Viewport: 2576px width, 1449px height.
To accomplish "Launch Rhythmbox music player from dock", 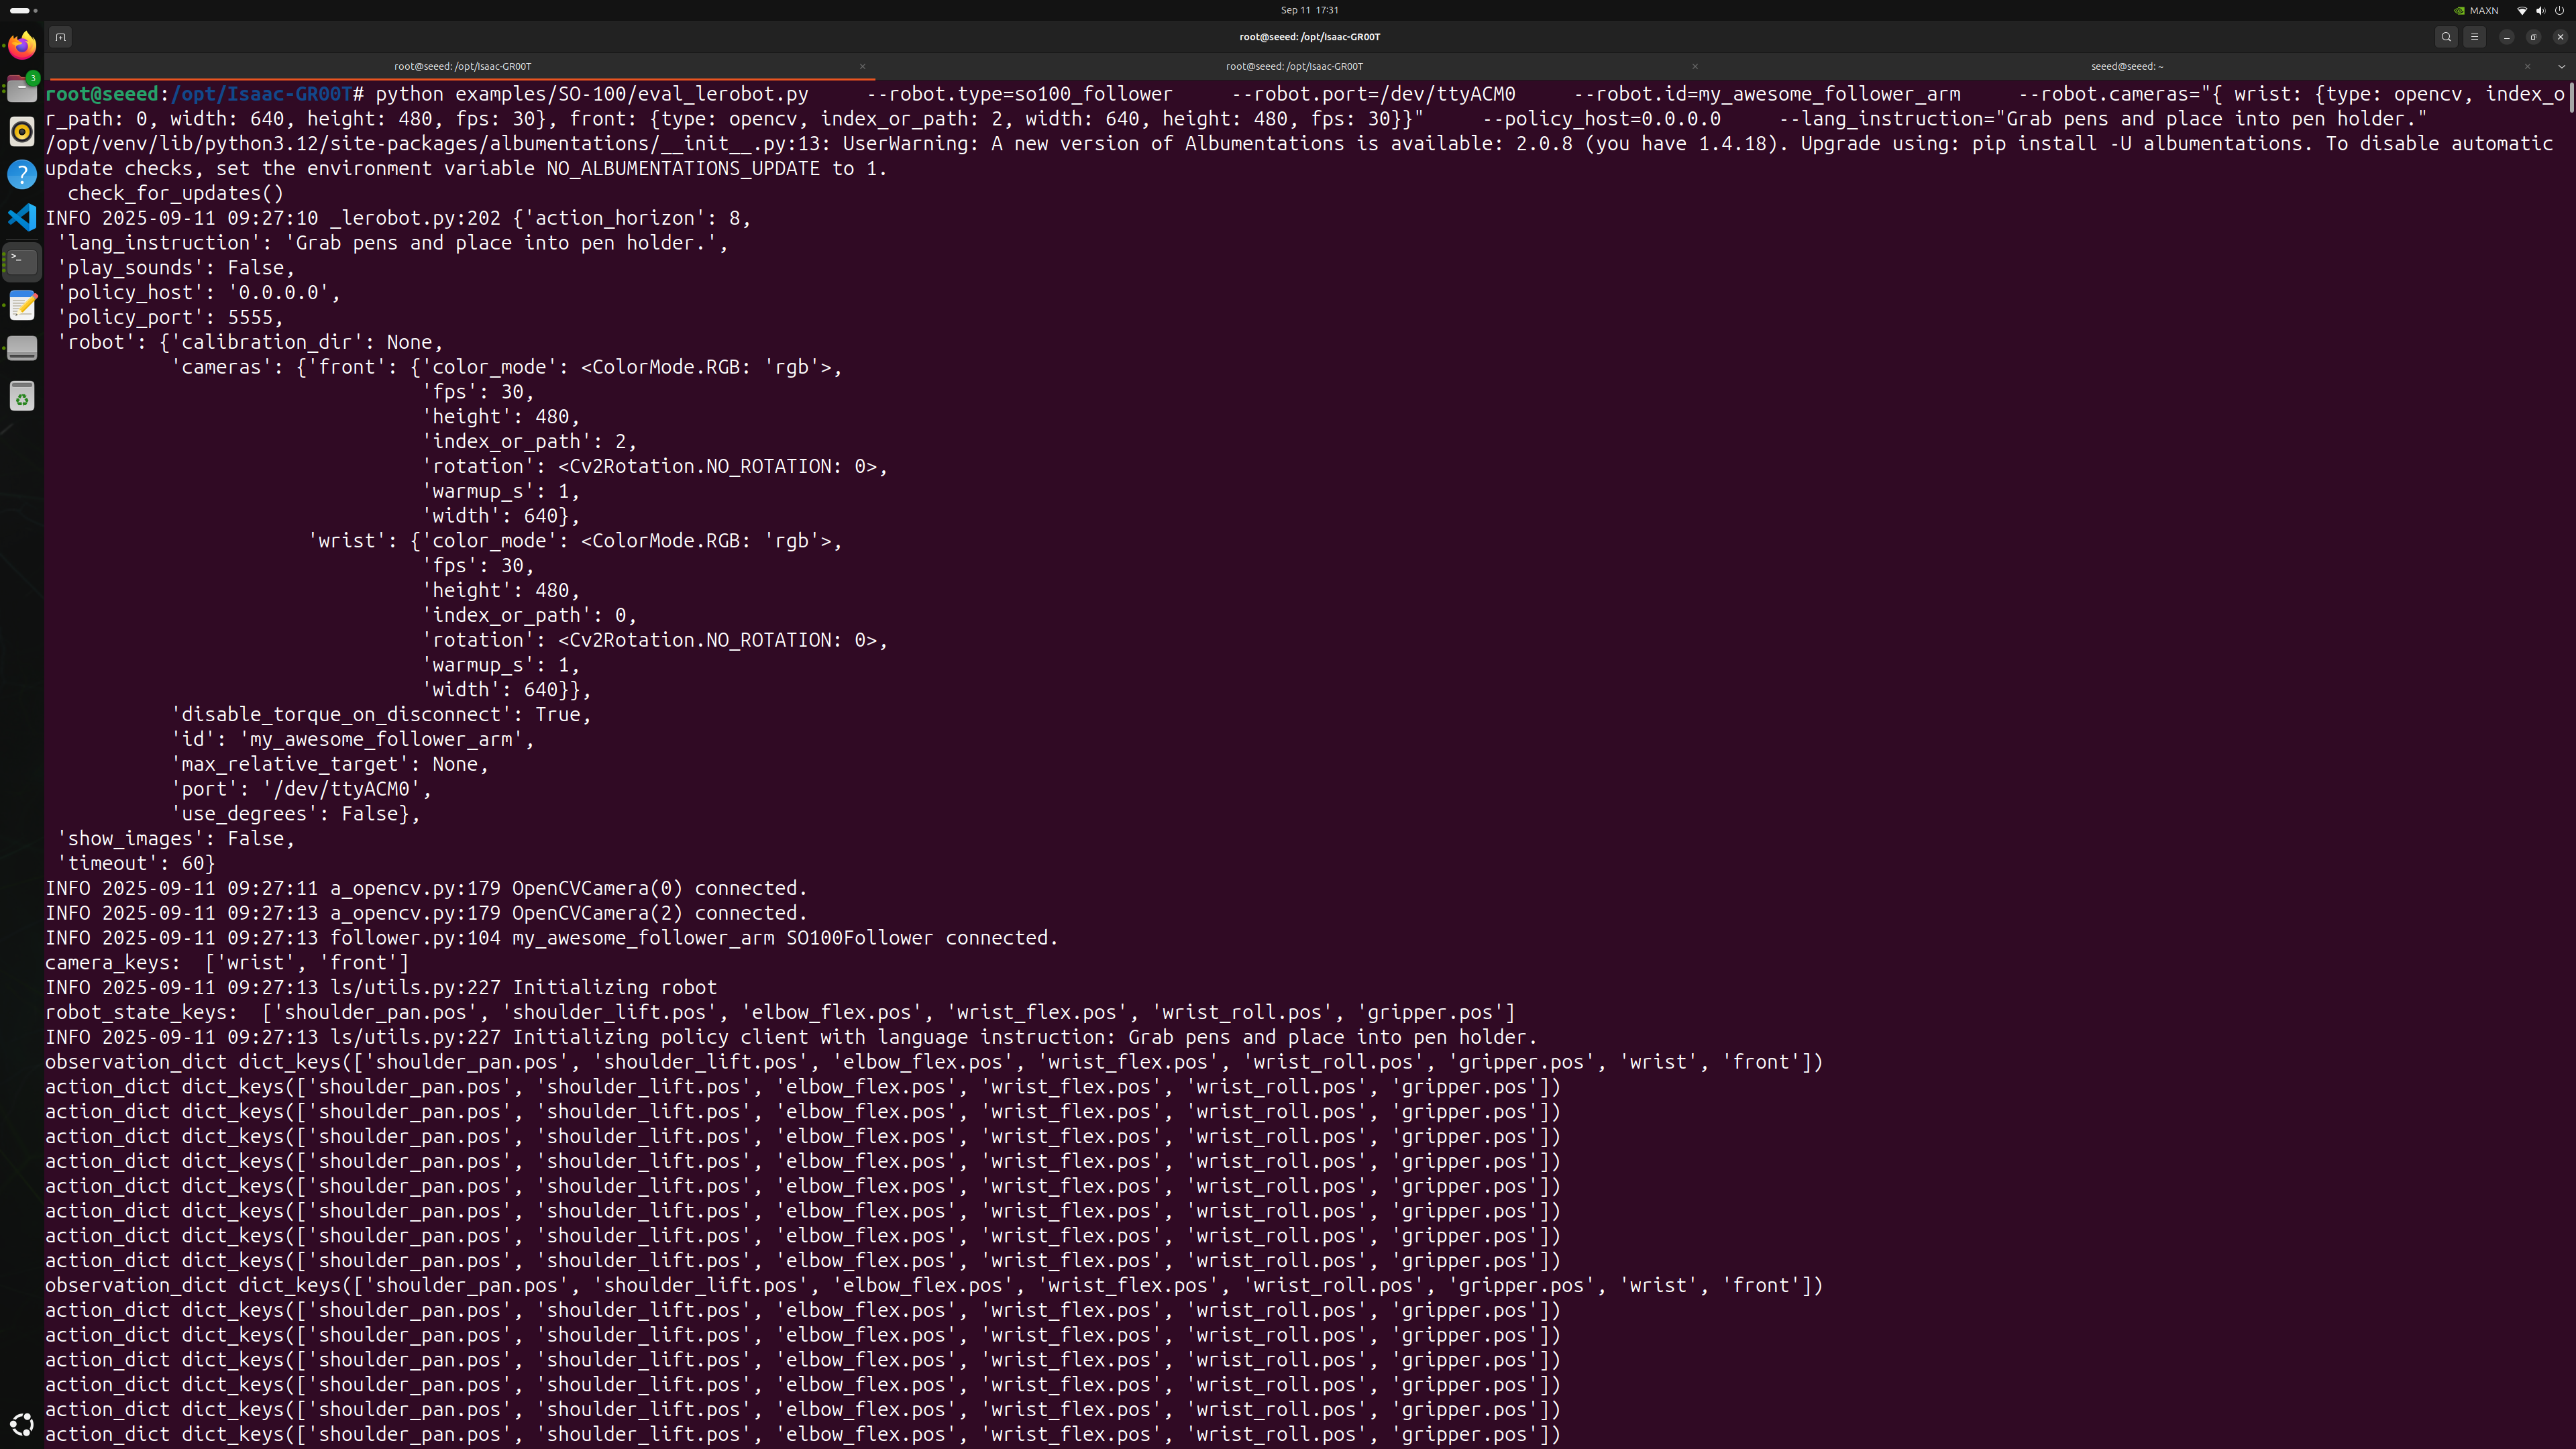I will [22, 132].
